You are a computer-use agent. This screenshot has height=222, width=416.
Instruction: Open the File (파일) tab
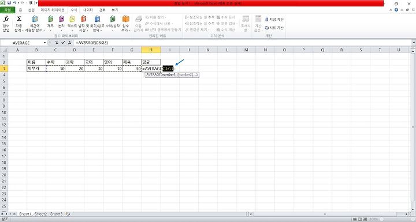pyautogui.click(x=7, y=10)
